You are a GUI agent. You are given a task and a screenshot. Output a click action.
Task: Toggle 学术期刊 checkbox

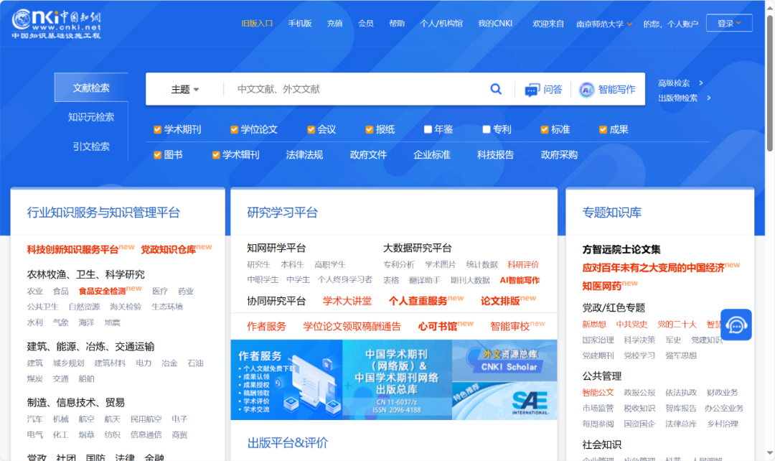[x=157, y=129]
